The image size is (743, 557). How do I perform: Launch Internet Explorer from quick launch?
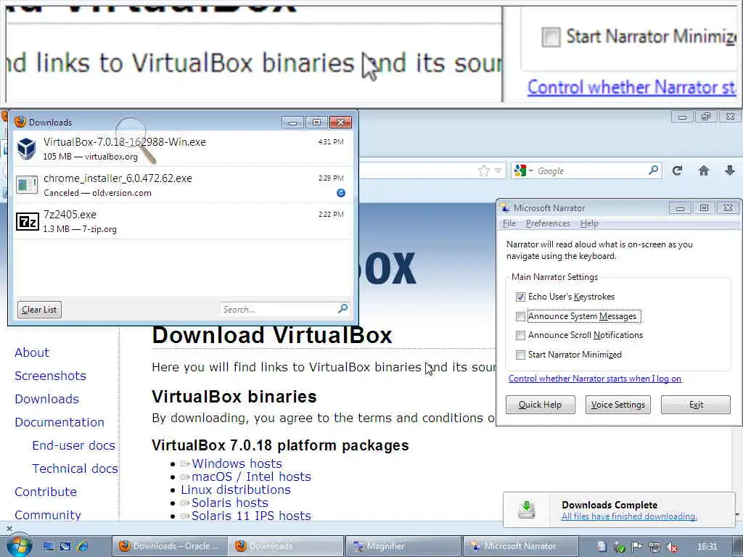click(83, 546)
